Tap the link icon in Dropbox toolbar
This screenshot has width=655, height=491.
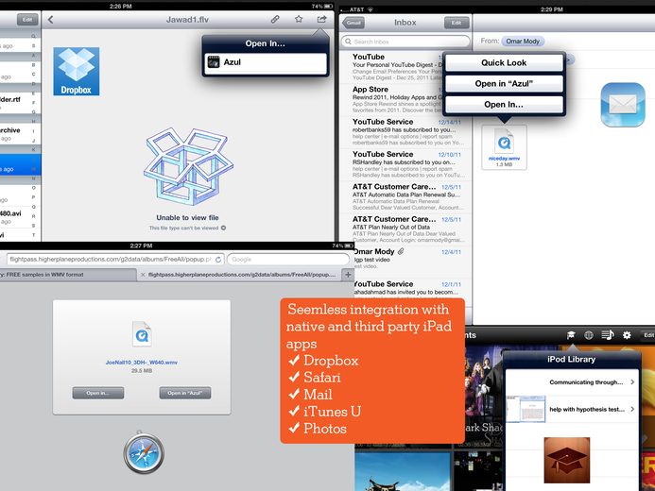pyautogui.click(x=275, y=19)
